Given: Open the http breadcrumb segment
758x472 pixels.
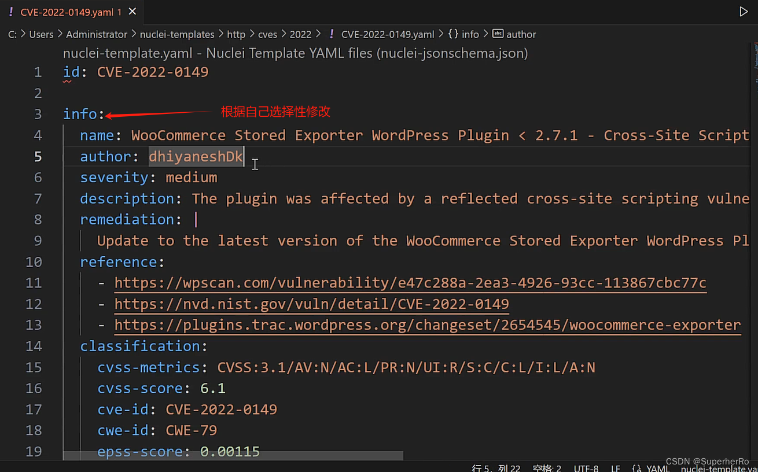Looking at the screenshot, I should click(x=236, y=34).
